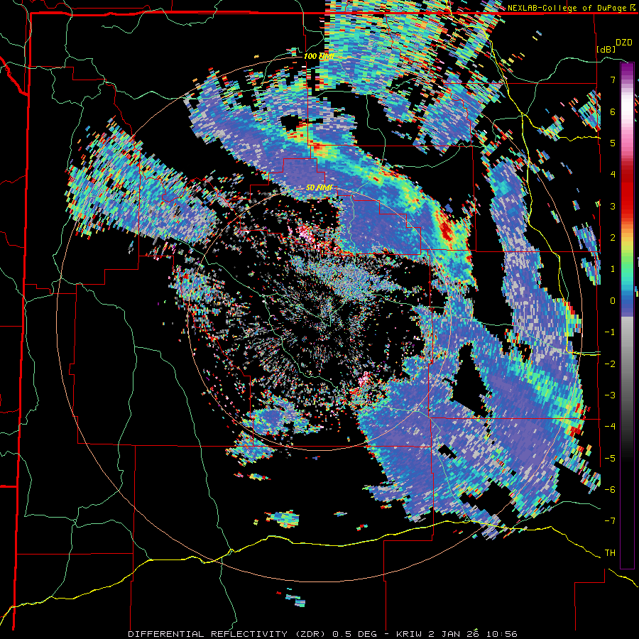Click the 0 value on color scale

tap(613, 301)
